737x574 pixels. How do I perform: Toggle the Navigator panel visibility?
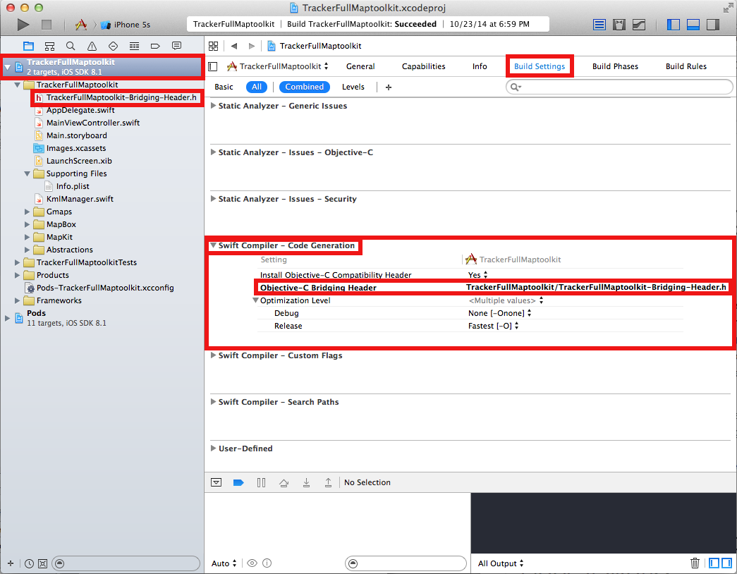click(674, 25)
